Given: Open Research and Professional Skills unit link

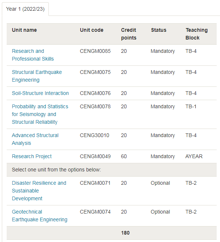Looking at the screenshot, I should [33, 55].
